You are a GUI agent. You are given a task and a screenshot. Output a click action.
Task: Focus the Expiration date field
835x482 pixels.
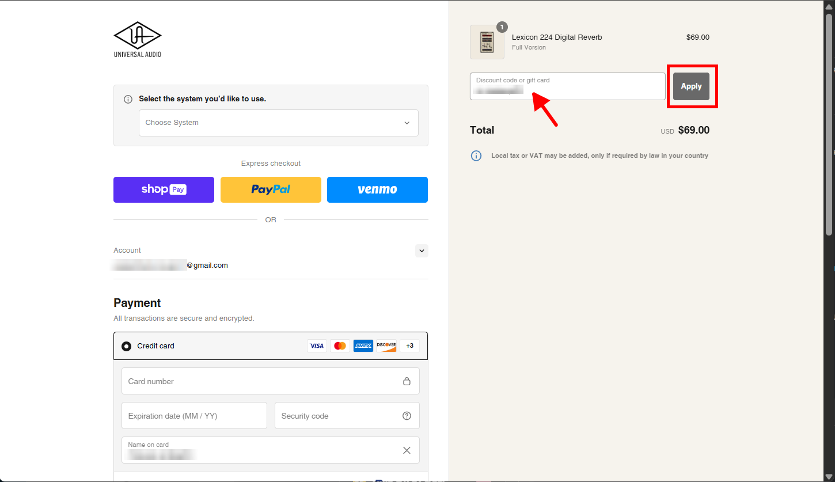coord(194,416)
